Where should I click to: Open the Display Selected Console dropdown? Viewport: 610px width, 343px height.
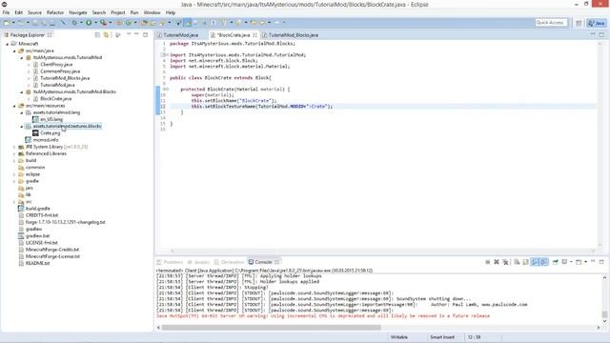571,262
